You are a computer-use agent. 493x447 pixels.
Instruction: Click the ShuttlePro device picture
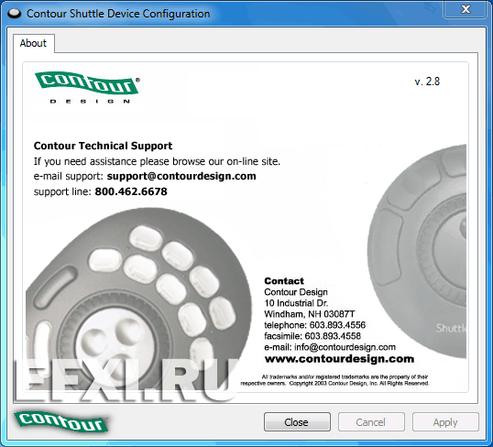coord(138,300)
